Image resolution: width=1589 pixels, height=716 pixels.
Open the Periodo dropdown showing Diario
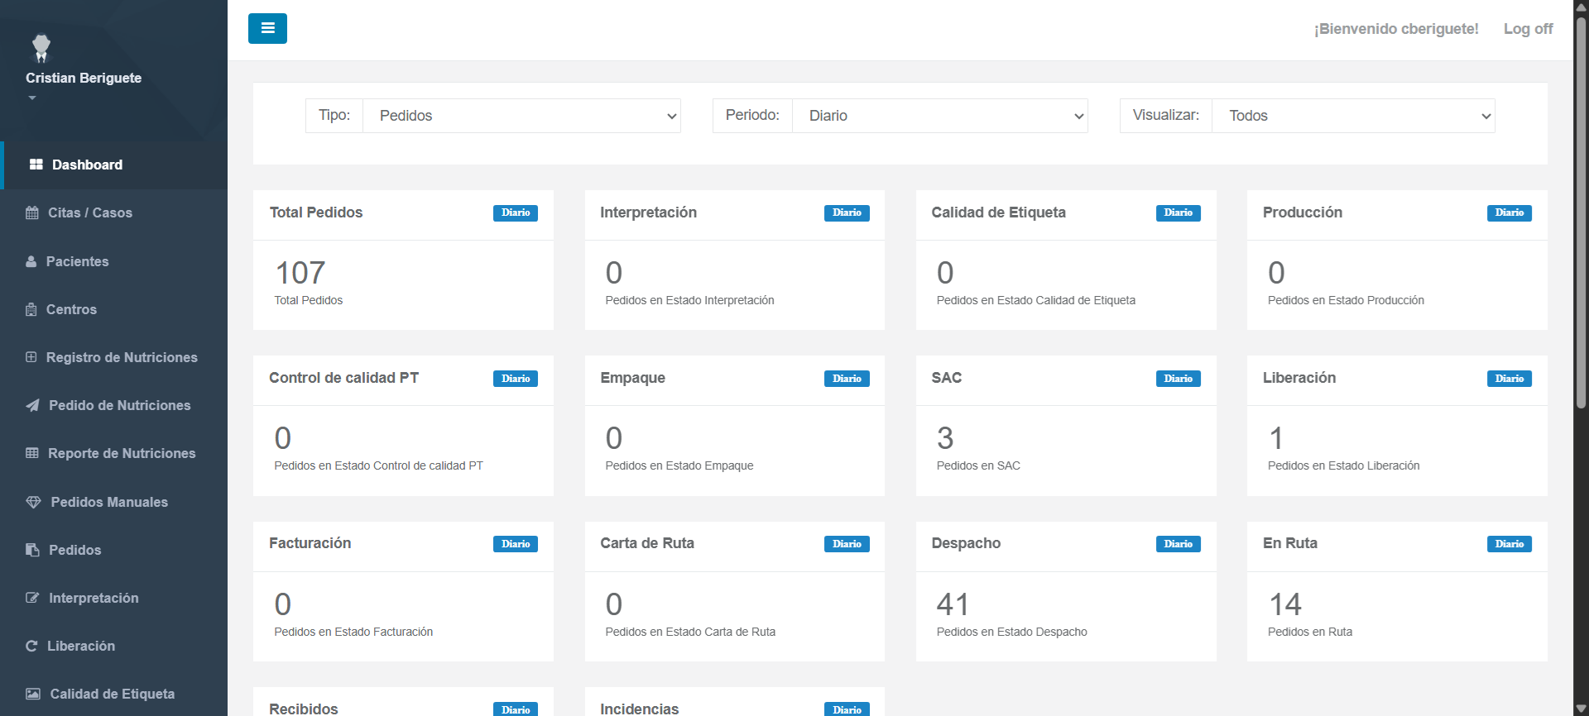point(939,116)
